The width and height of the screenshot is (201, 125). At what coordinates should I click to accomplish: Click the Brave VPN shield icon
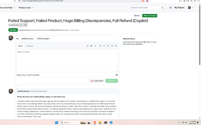click(195, 1)
